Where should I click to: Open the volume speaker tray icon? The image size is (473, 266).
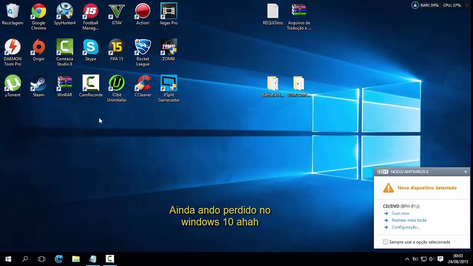click(432, 259)
